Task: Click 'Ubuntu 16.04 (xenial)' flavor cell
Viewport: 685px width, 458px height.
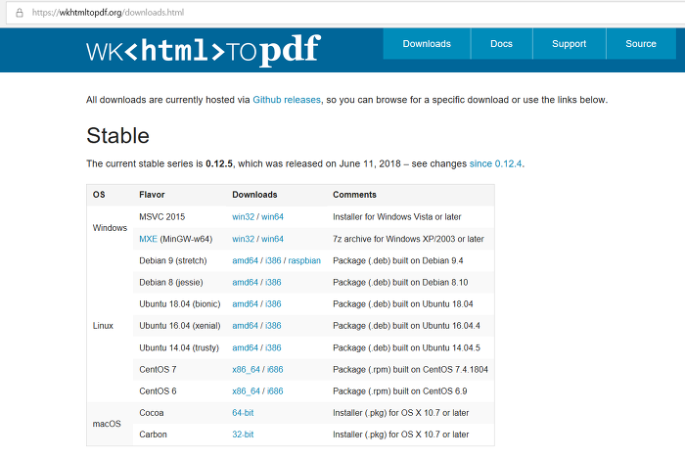Action: point(180,326)
